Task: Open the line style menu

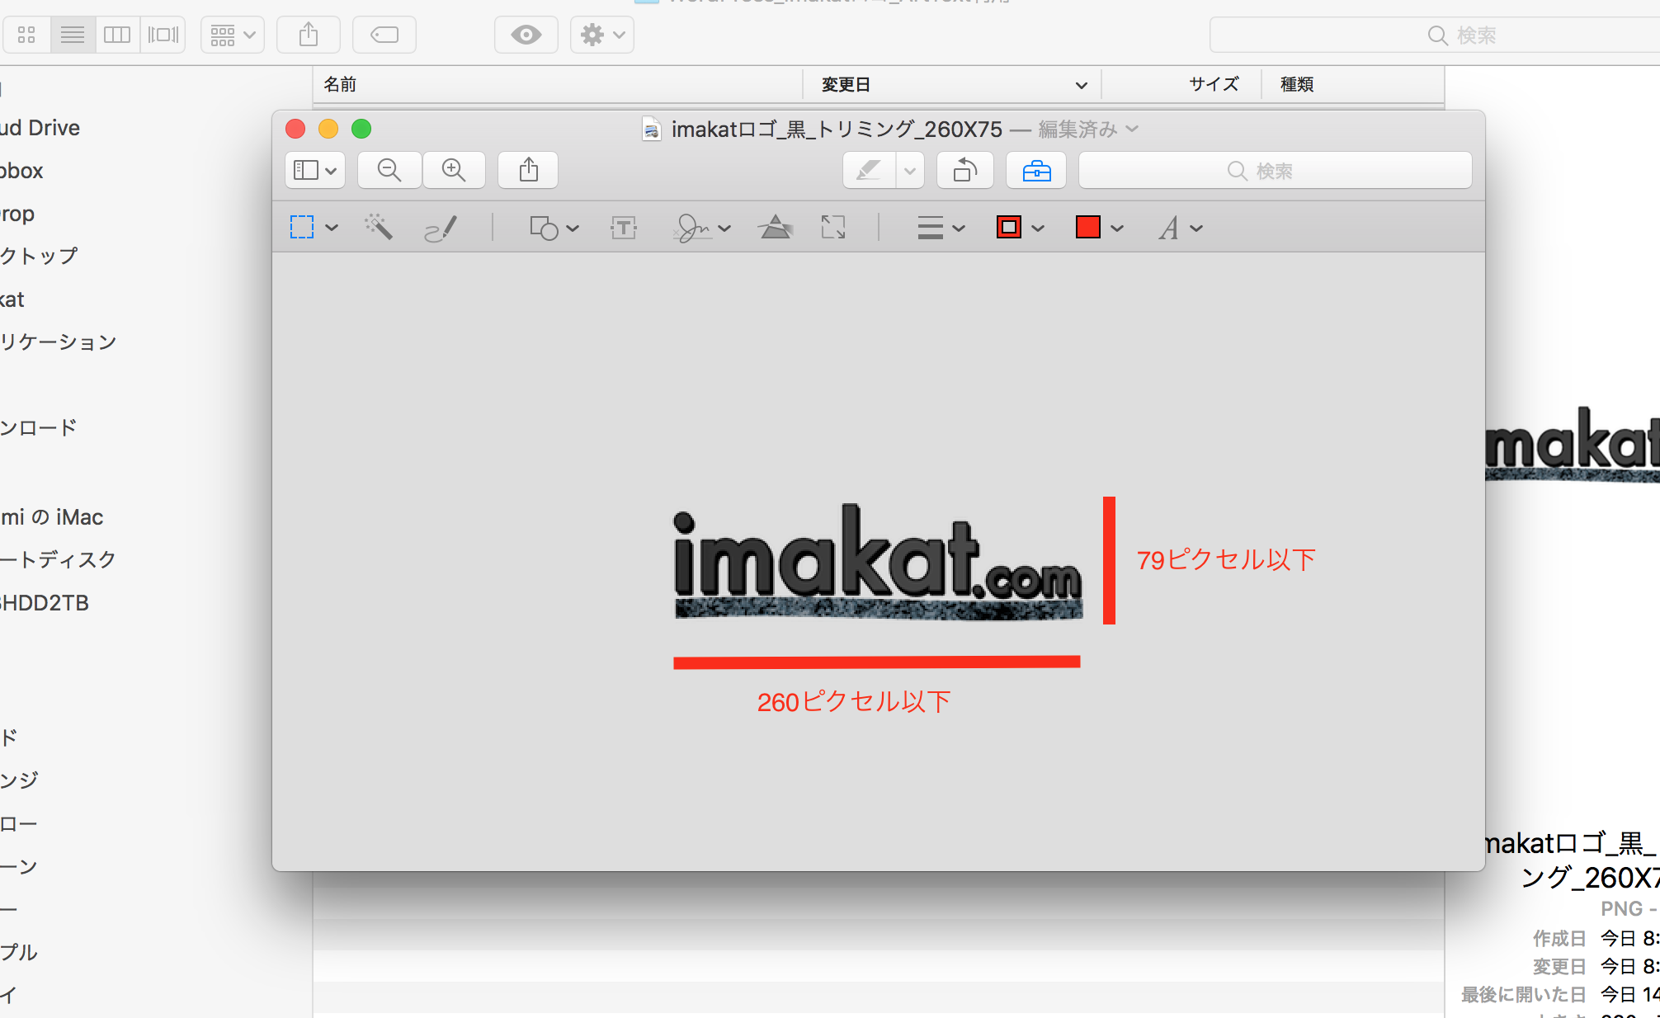Action: pyautogui.click(x=941, y=228)
